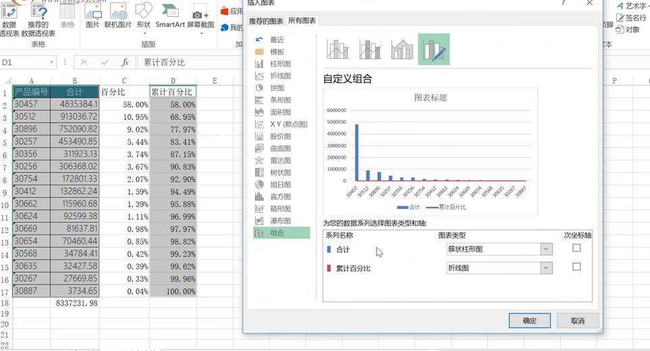Click the 数据透视表 pivot table button
Viewport: 650px width, 351px height.
(9, 19)
